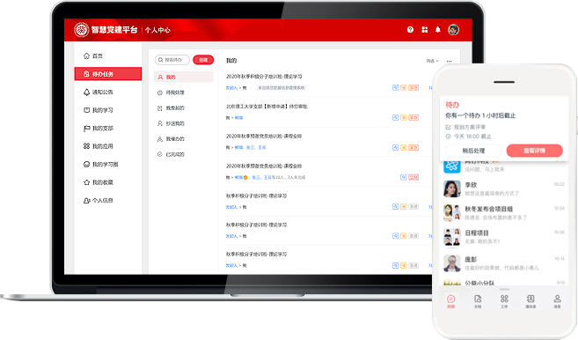
Task: Open the apps grid icon in red header
Action: [425, 30]
